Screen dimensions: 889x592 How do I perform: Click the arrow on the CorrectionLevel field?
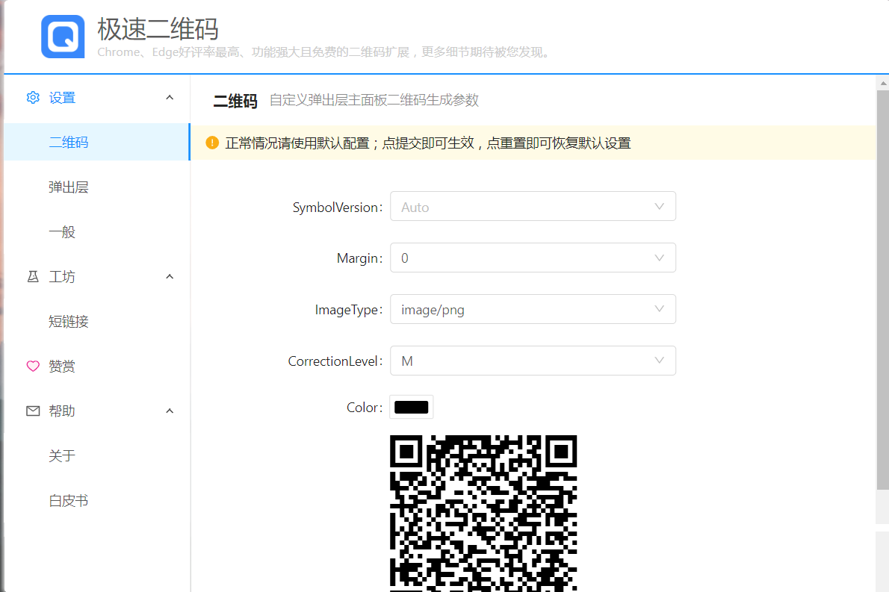(x=659, y=361)
